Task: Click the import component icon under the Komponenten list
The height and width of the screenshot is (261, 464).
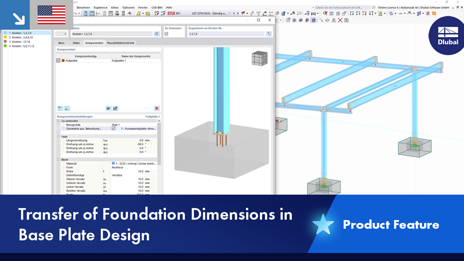Action: 108,108
